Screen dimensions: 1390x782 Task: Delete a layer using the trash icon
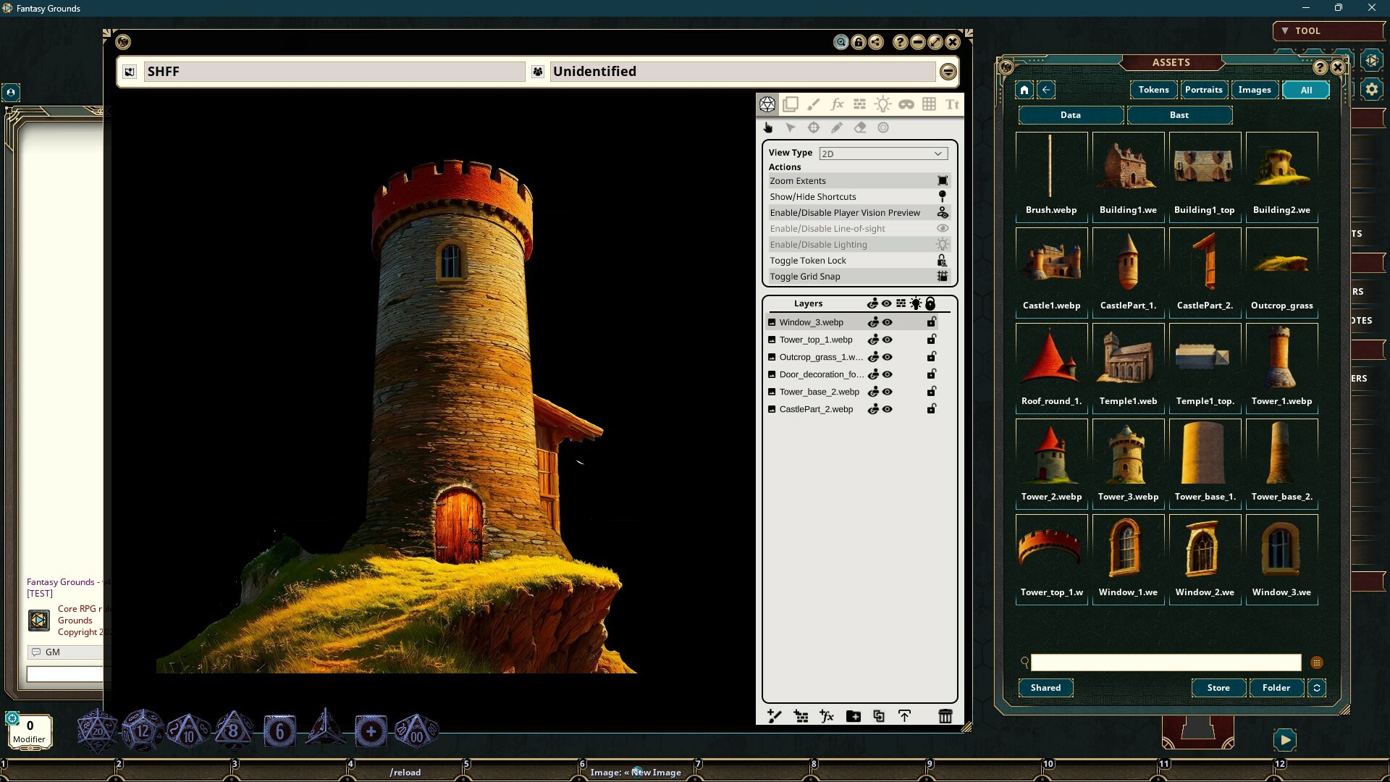946,716
